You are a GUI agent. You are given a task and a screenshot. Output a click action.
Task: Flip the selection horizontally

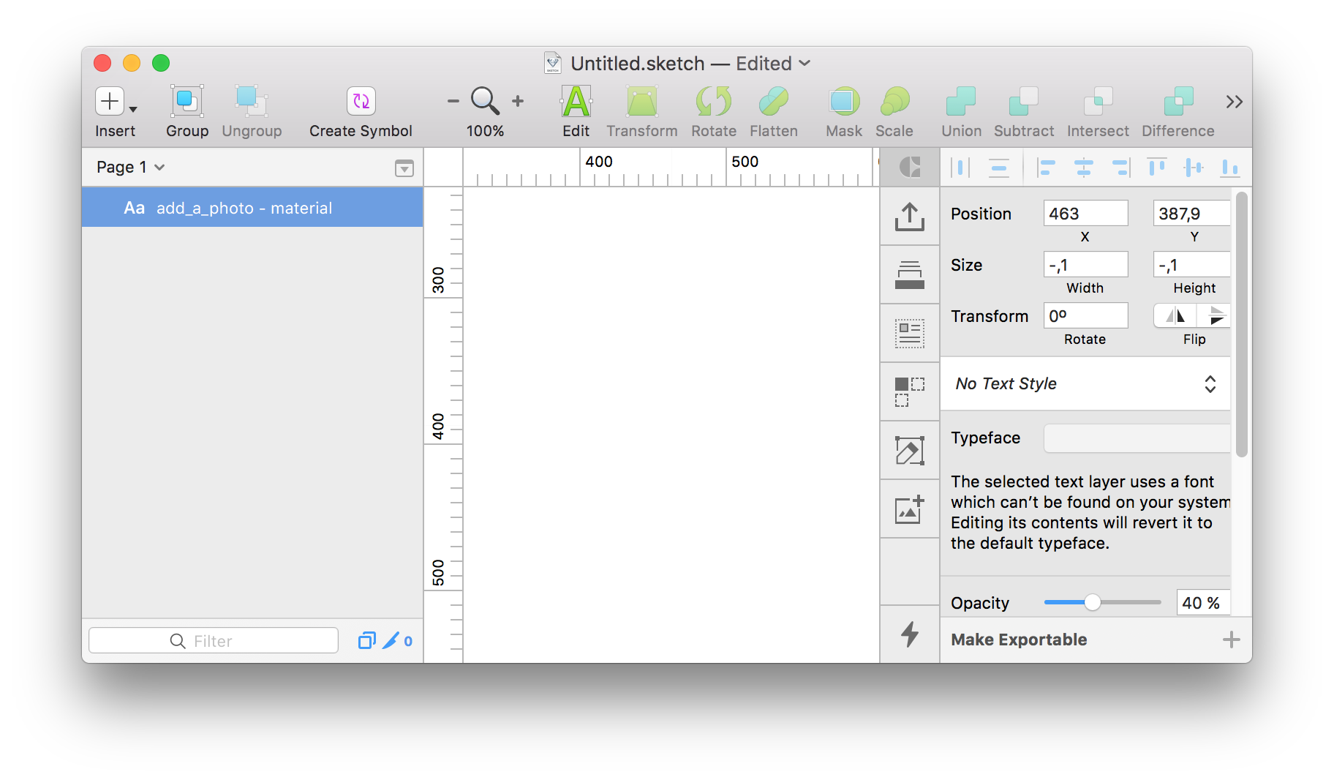(1175, 315)
